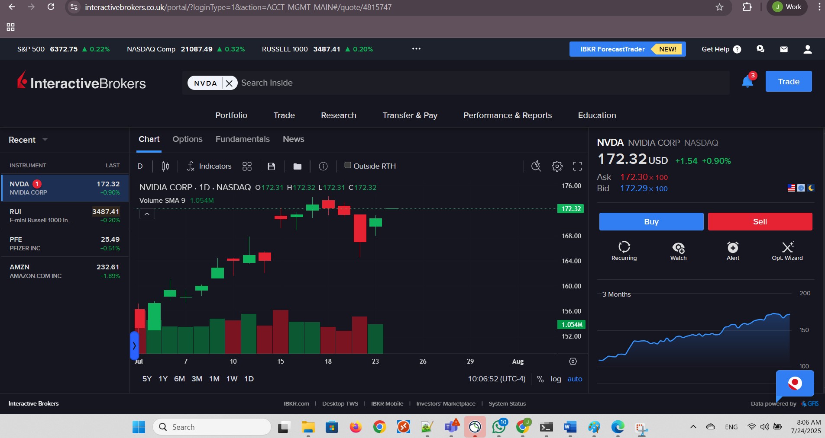The image size is (825, 438).
Task: Click Recurring investment icon
Action: click(624, 251)
